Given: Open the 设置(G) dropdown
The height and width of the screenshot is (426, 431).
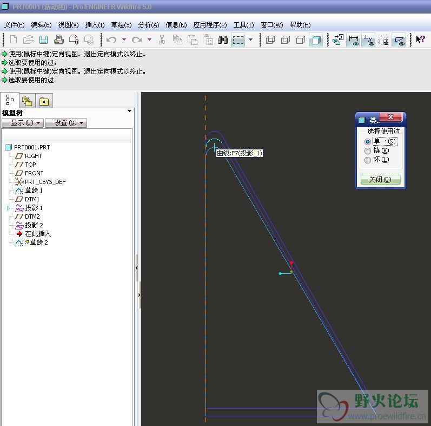Looking at the screenshot, I should point(66,123).
